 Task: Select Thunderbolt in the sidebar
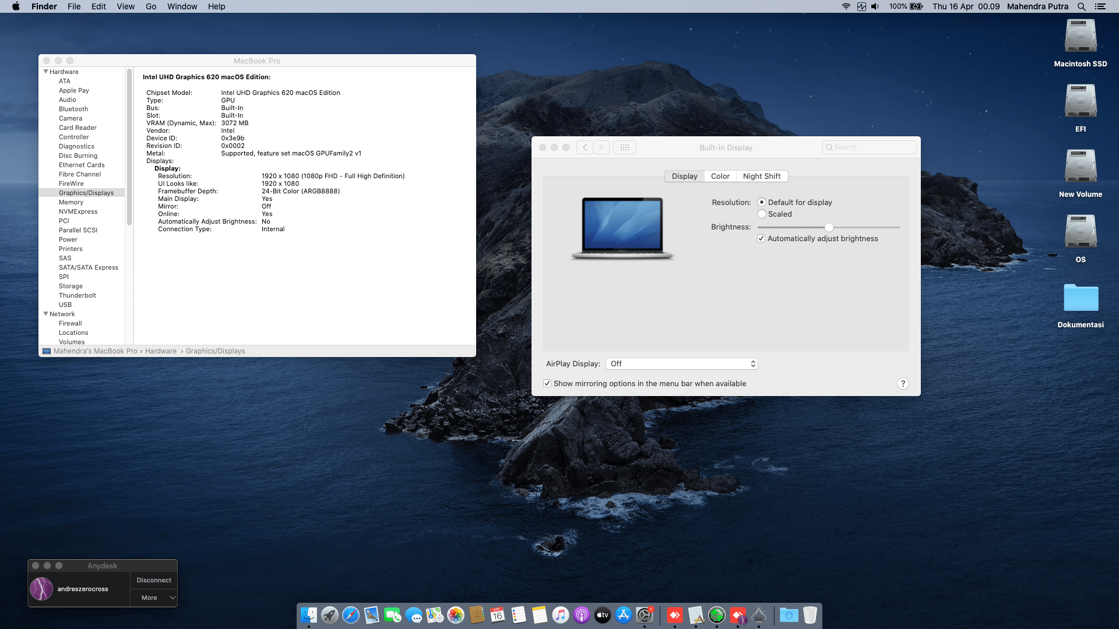click(x=78, y=295)
